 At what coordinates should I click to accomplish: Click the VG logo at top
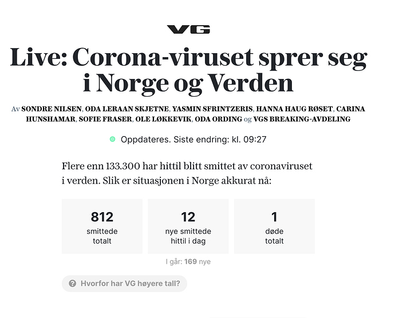(188, 29)
